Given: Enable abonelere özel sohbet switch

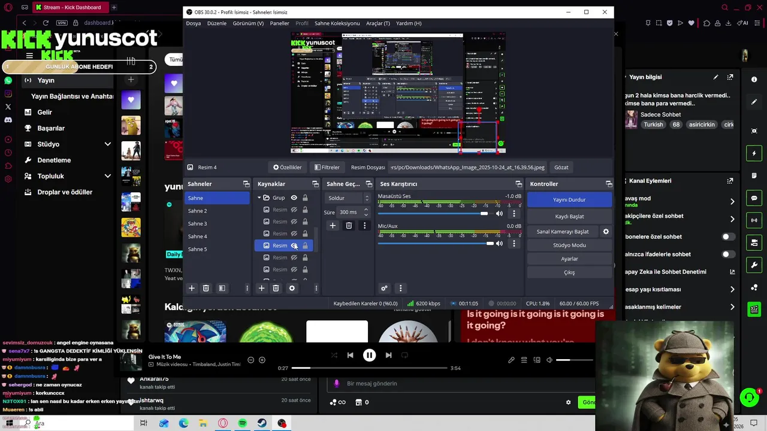Looking at the screenshot, I should coord(728,236).
